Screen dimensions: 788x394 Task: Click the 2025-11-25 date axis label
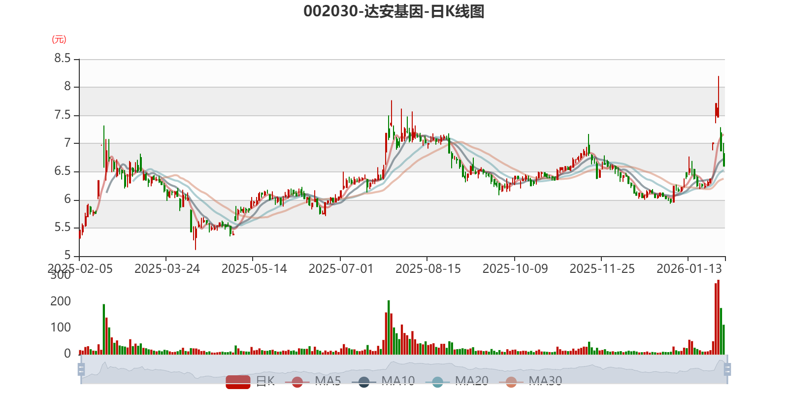point(602,269)
